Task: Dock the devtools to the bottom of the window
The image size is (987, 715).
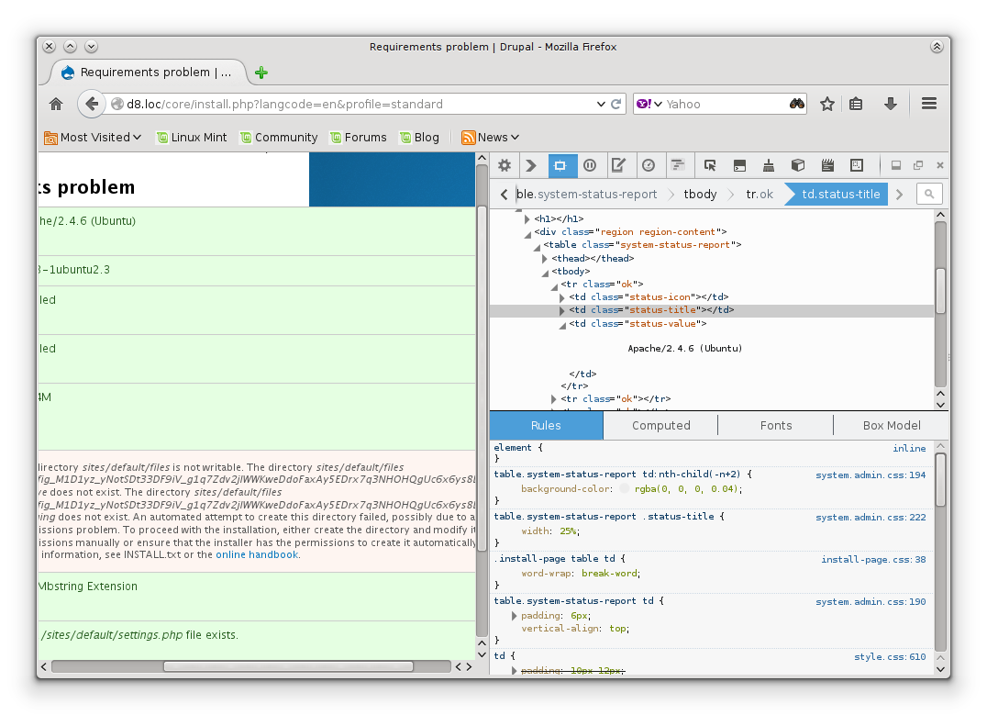Action: click(x=895, y=166)
